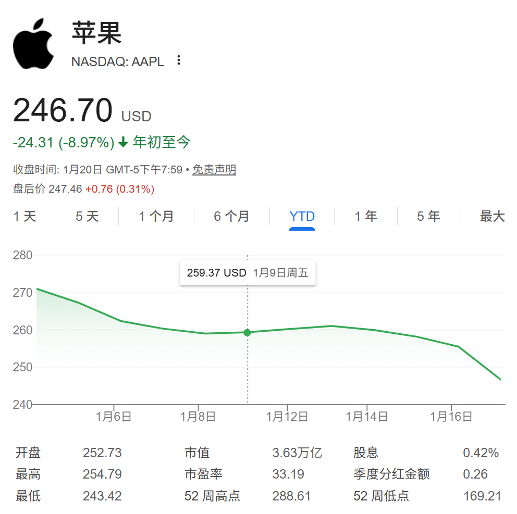Show the 6 个月 chart range

coord(231,216)
